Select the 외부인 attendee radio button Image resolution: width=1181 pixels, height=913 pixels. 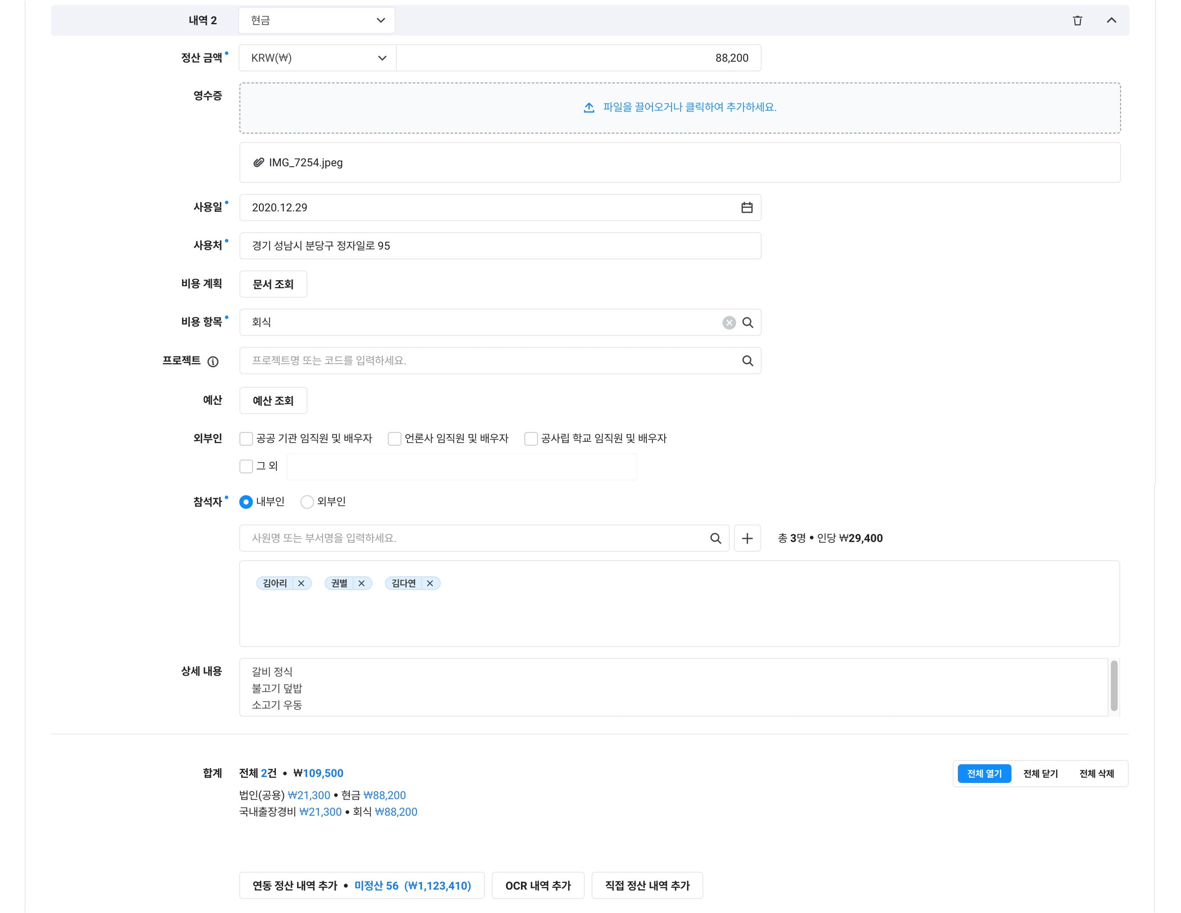pyautogui.click(x=307, y=502)
